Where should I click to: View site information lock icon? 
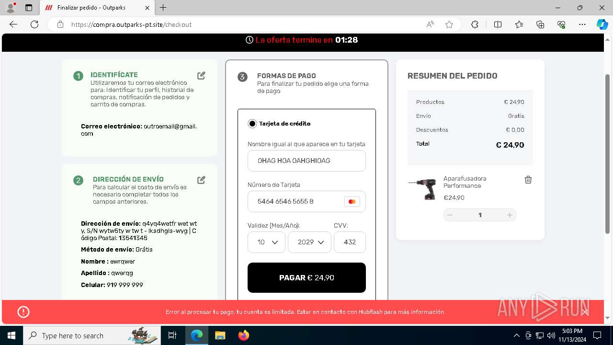(60, 24)
